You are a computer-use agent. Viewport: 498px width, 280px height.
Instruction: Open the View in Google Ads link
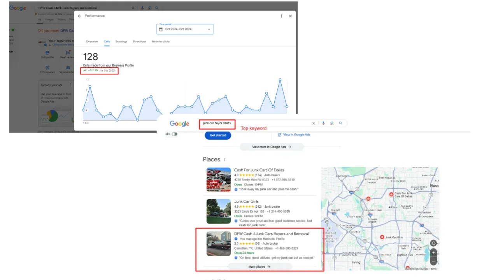[294, 135]
